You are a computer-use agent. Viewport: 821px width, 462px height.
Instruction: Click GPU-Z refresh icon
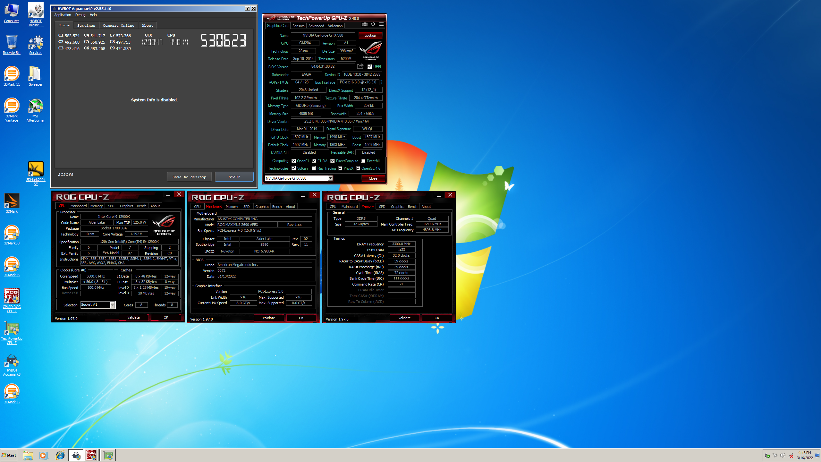point(373,24)
